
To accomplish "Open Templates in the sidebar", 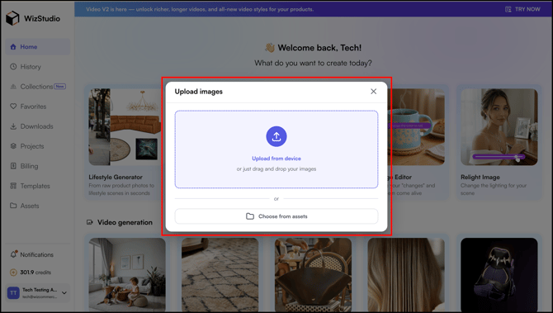I will (x=38, y=186).
